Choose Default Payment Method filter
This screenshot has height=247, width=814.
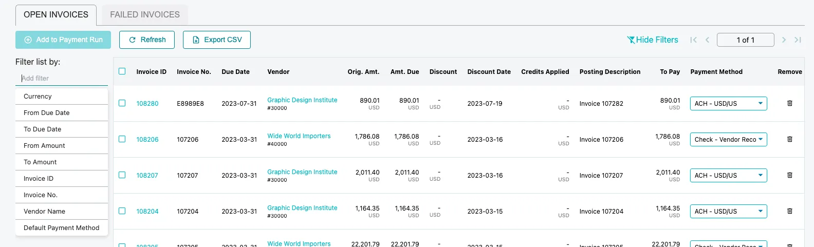point(62,228)
